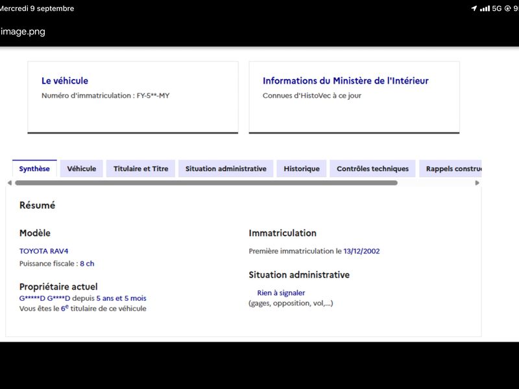This screenshot has width=519, height=389.
Task: Switch to the Historique tab
Action: (x=302, y=169)
